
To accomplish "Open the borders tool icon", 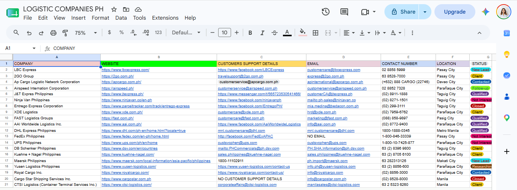I will coord(315,33).
